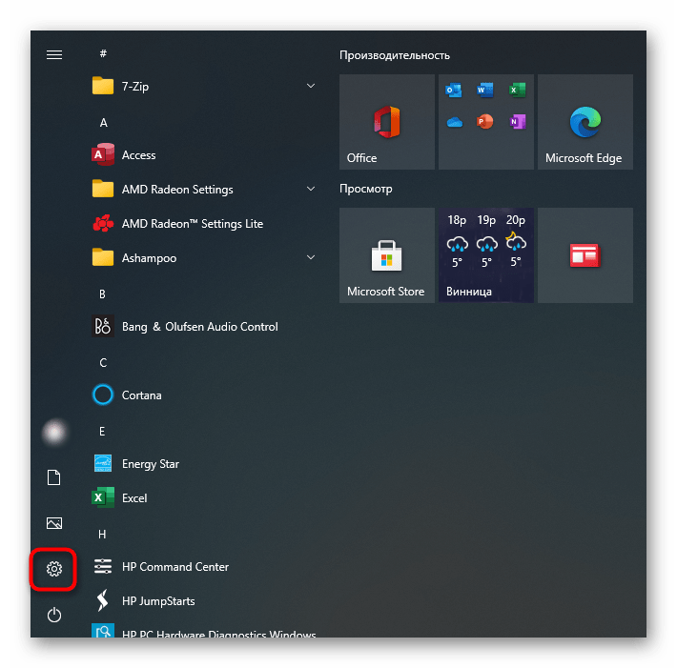This screenshot has height=668, width=677.
Task: Launch HP Command Center
Action: pyautogui.click(x=203, y=567)
